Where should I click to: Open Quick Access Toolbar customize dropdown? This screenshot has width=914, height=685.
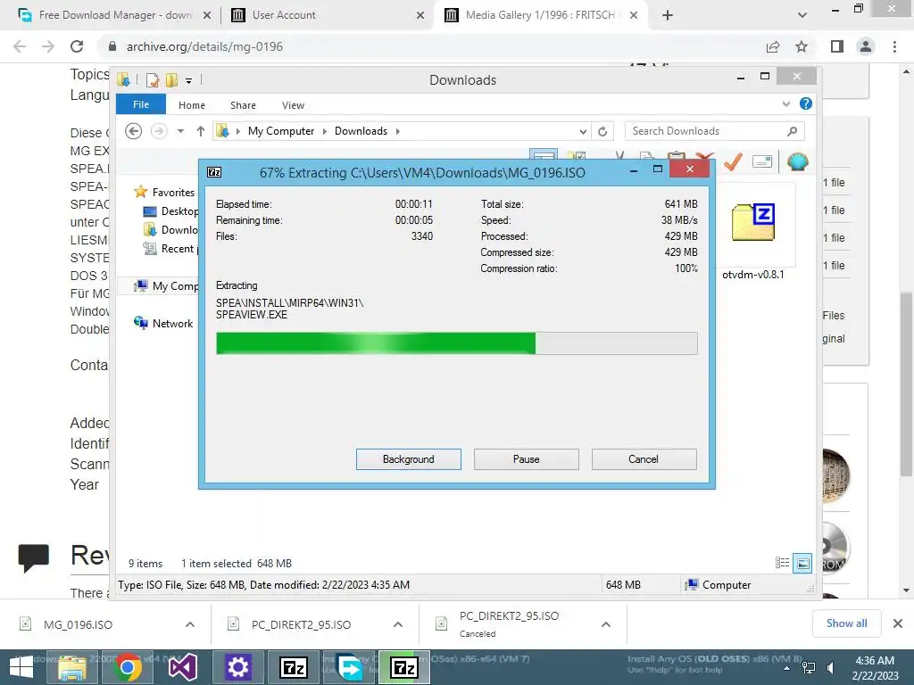pos(189,80)
